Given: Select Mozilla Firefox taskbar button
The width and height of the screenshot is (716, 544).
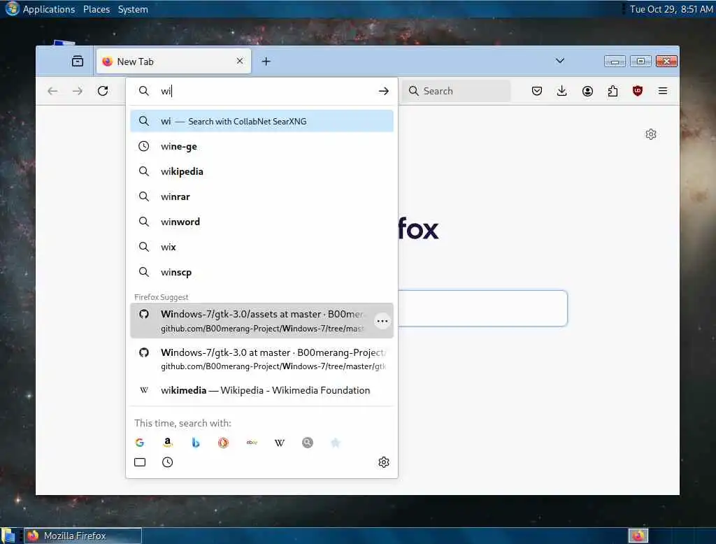Looking at the screenshot, I should [83, 536].
